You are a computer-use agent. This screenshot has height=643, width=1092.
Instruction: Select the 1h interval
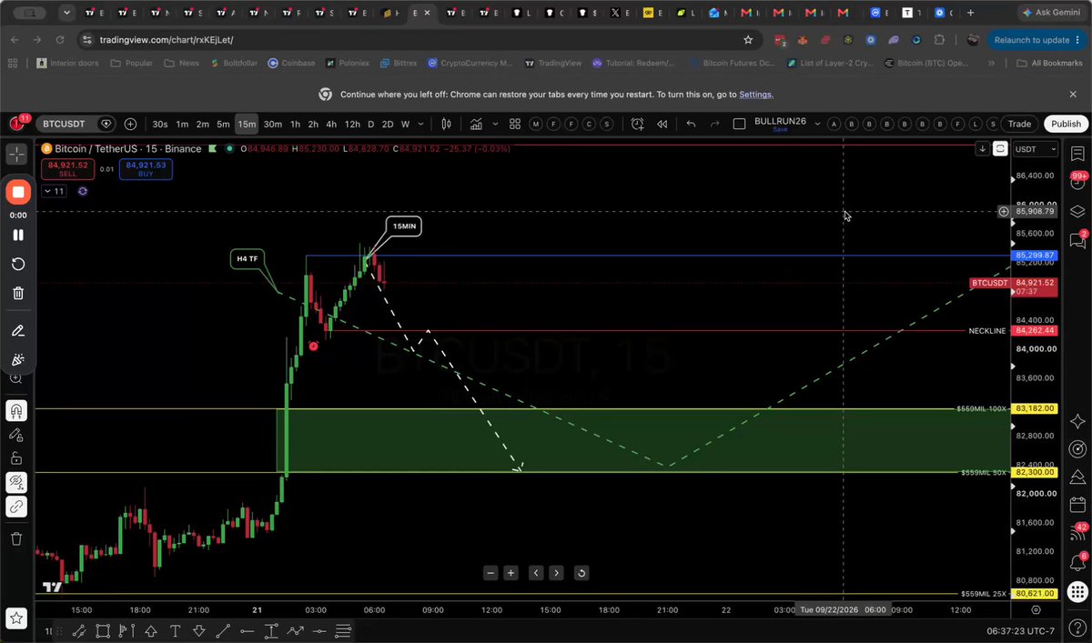pos(295,124)
